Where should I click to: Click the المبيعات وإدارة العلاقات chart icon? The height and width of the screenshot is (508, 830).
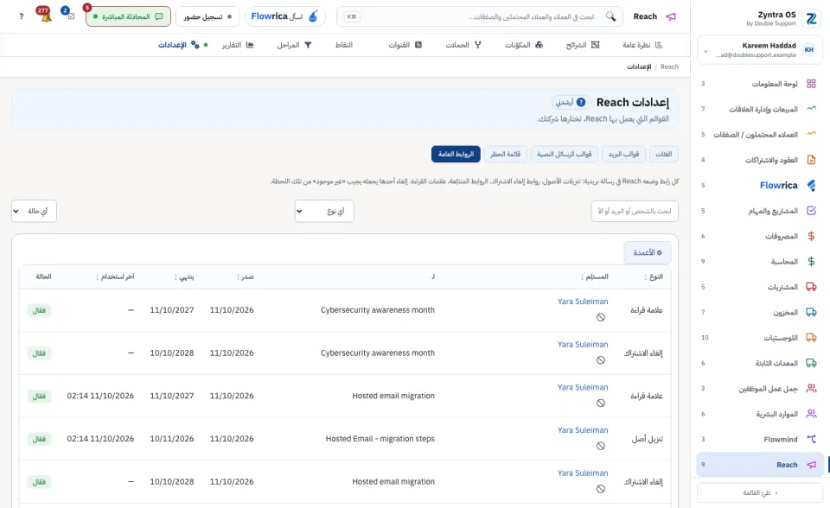tap(811, 109)
